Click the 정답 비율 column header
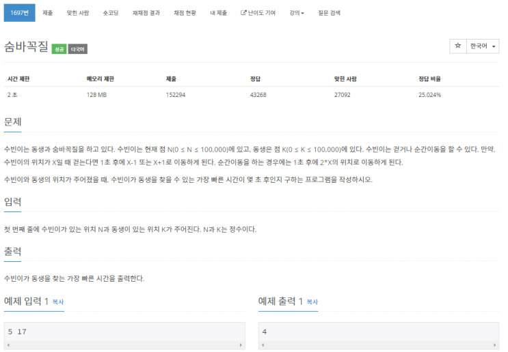The image size is (508, 352). [x=429, y=79]
